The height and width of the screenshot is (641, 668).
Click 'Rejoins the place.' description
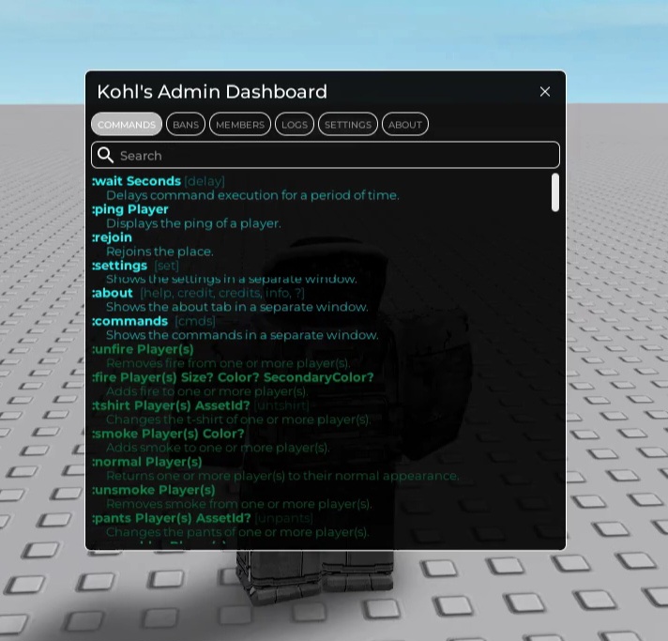(x=159, y=252)
